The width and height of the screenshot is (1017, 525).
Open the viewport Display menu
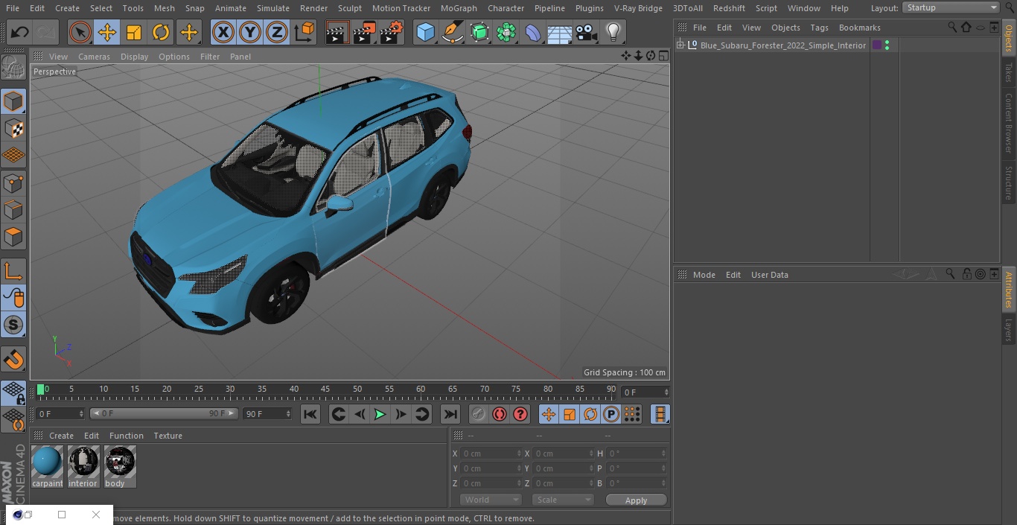[x=134, y=57]
